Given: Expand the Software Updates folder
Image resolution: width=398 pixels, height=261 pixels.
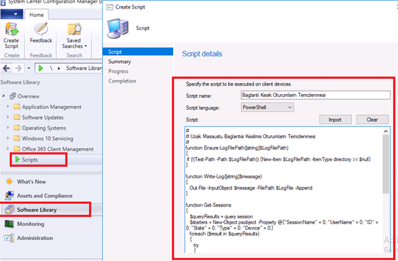Looking at the screenshot, I should tap(8, 117).
